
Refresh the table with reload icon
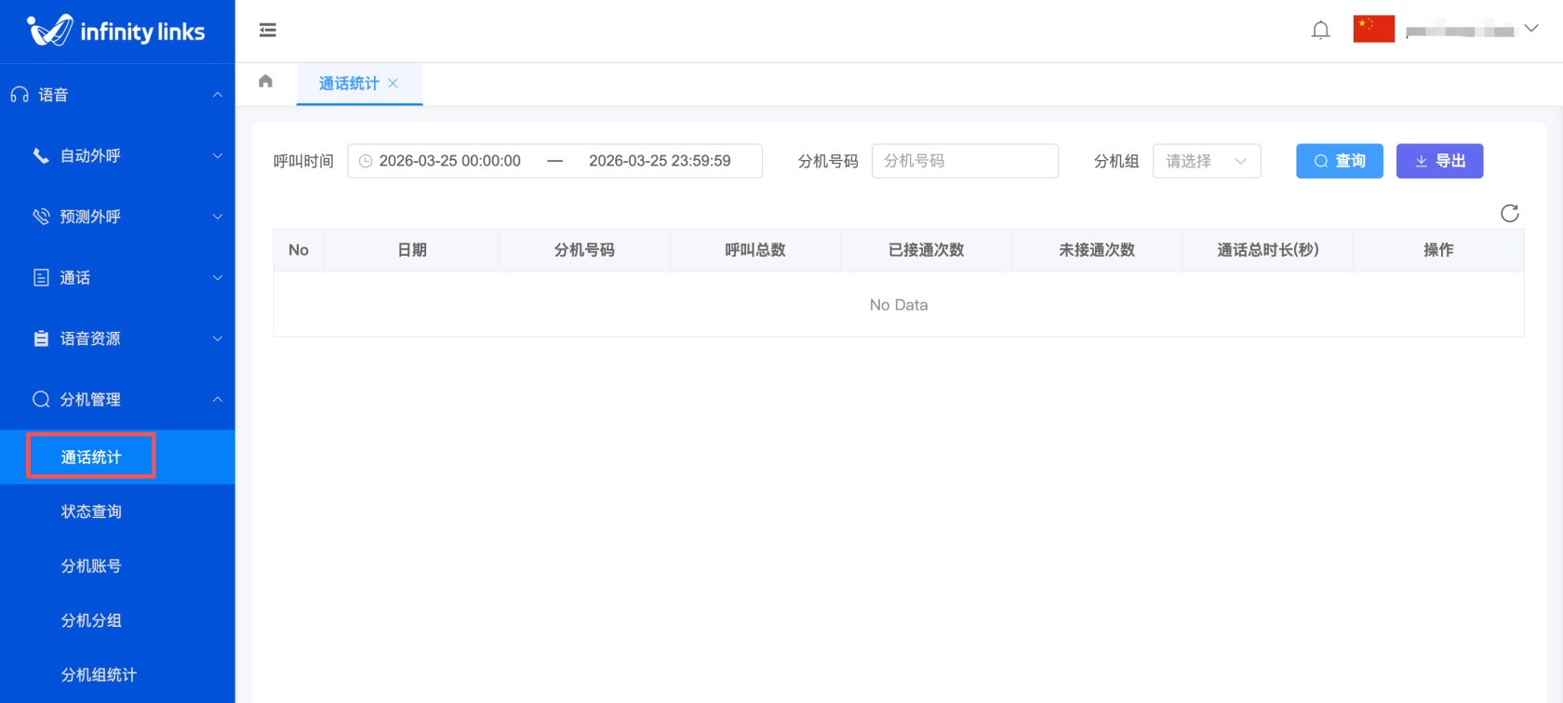pyautogui.click(x=1509, y=214)
